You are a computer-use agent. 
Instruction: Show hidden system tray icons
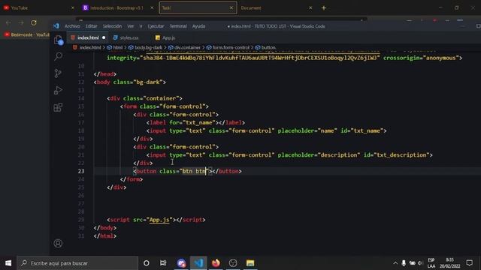[395, 263]
